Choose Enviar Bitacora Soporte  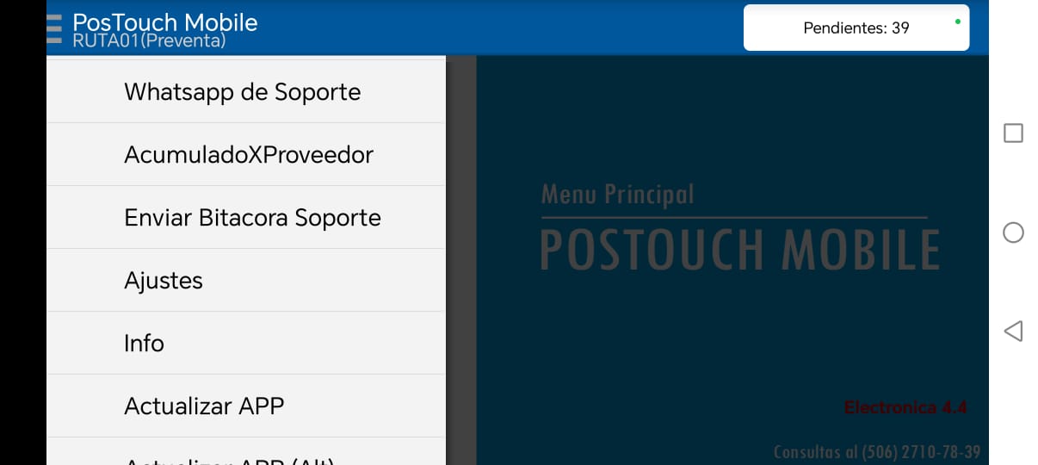click(246, 217)
